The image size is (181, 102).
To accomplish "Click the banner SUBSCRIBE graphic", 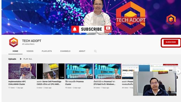I will click(x=91, y=29).
